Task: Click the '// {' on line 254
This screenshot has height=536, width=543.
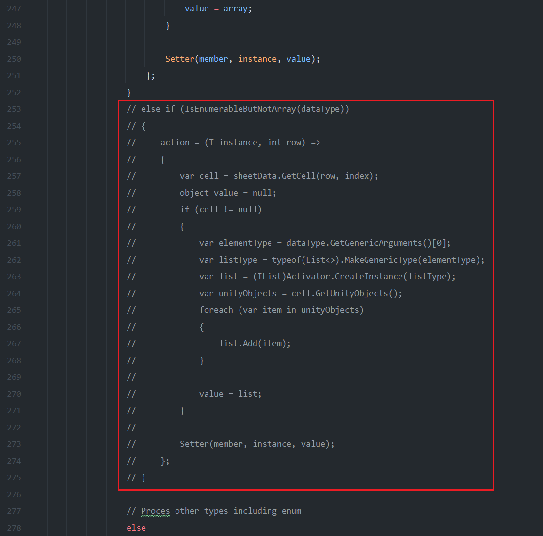Action: click(x=136, y=126)
